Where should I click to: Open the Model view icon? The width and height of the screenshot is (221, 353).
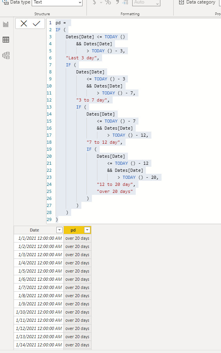6,55
